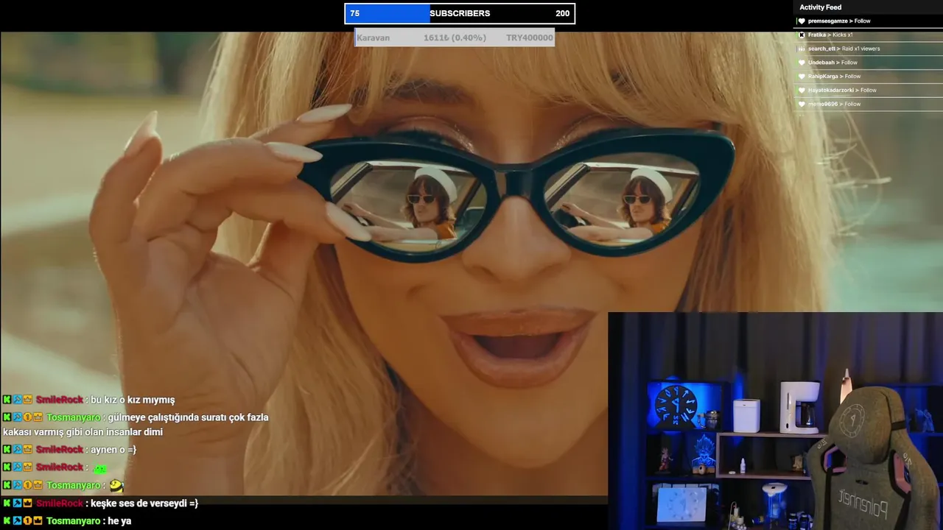The height and width of the screenshot is (530, 943).
Task: Select 'Fratika > Kicks x1' feed row
Action: click(868, 35)
